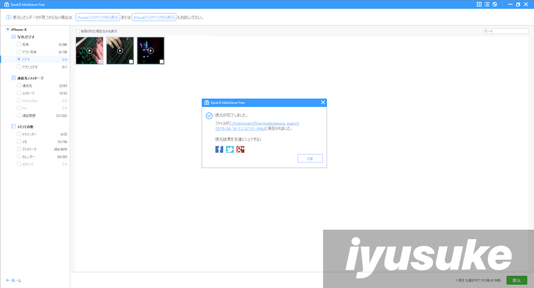Select the ビデオ row label

(26, 60)
